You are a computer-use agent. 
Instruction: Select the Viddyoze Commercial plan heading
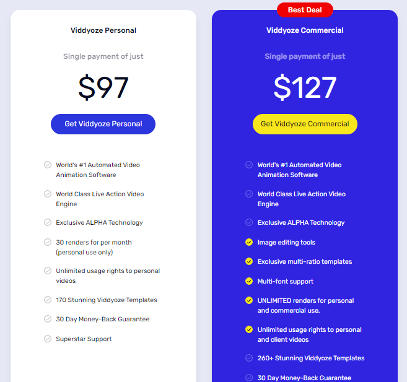tap(305, 30)
